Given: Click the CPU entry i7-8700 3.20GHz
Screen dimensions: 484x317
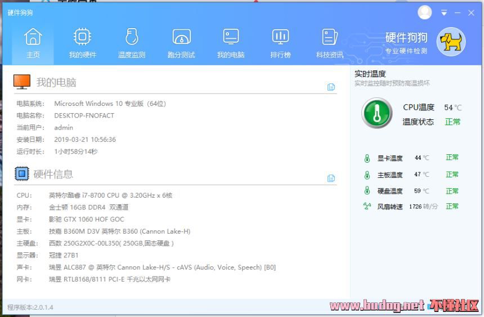Looking at the screenshot, I should 110,195.
